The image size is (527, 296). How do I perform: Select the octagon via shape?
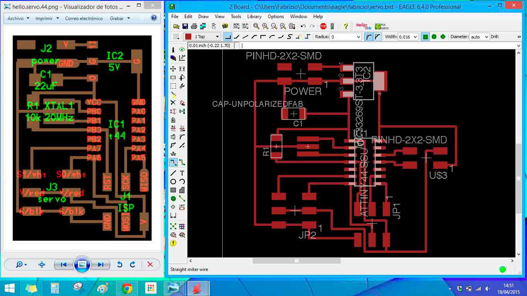click(x=443, y=37)
